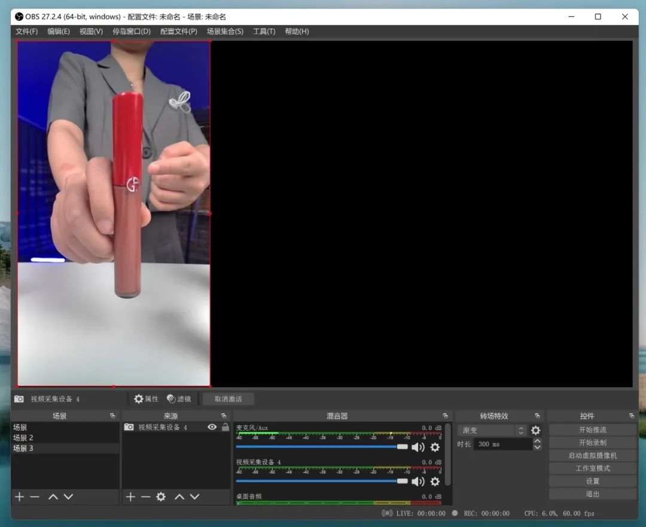Open the 视图(V) menu
646x527 pixels.
91,31
